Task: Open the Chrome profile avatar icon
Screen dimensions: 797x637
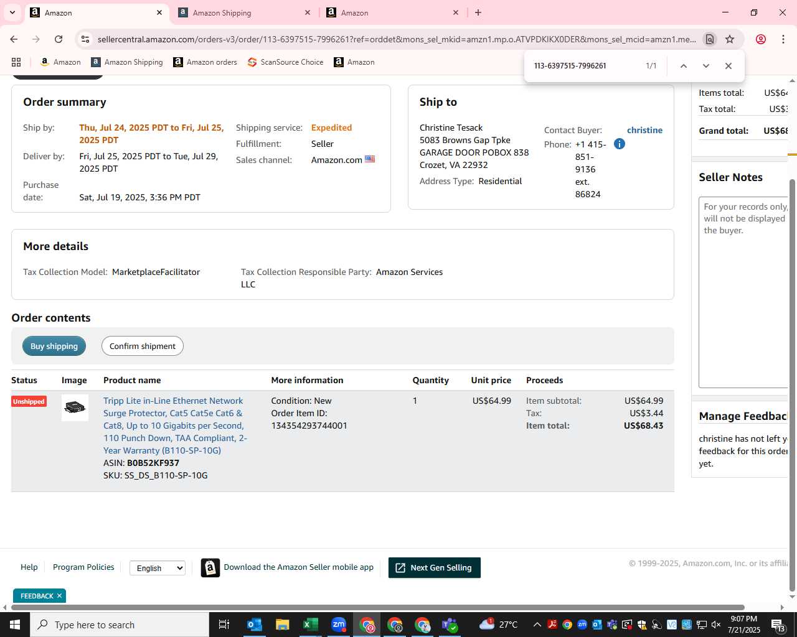Action: pyautogui.click(x=761, y=39)
